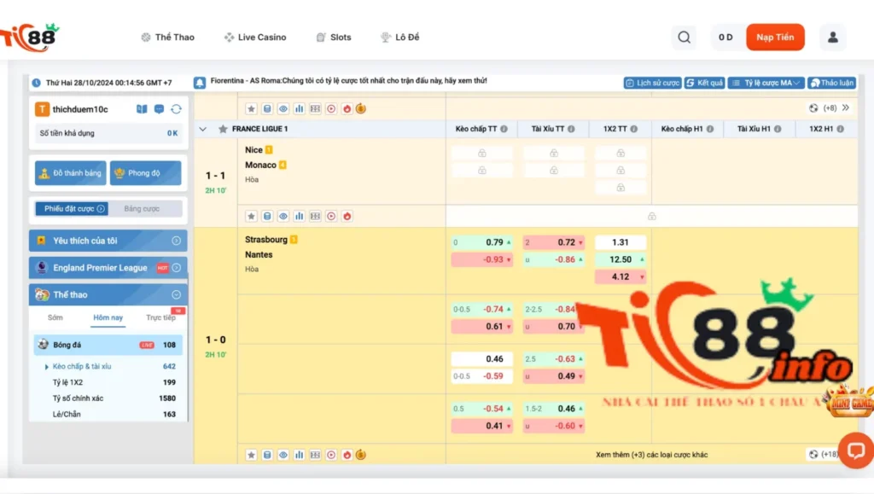Toggle eye watch icon in Strasbourg-Nantes toolbar
The height and width of the screenshot is (494, 874).
pyautogui.click(x=283, y=455)
